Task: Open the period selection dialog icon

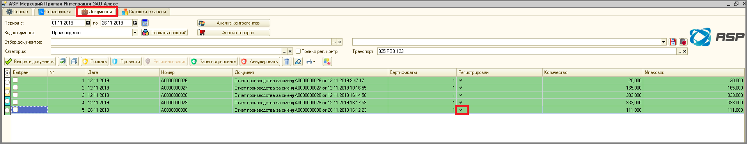Action: tap(145, 23)
